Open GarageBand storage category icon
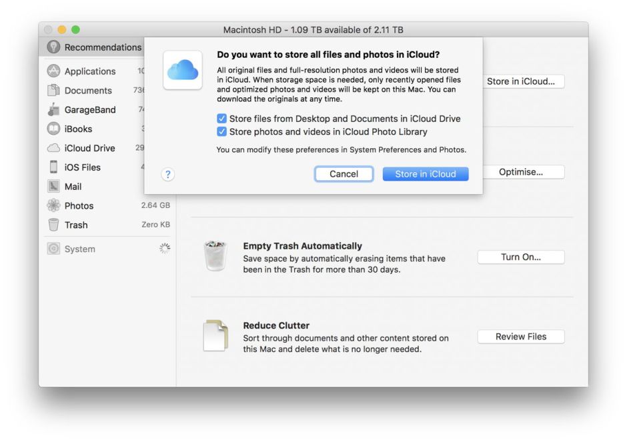Image resolution: width=627 pixels, height=442 pixels. 53,110
